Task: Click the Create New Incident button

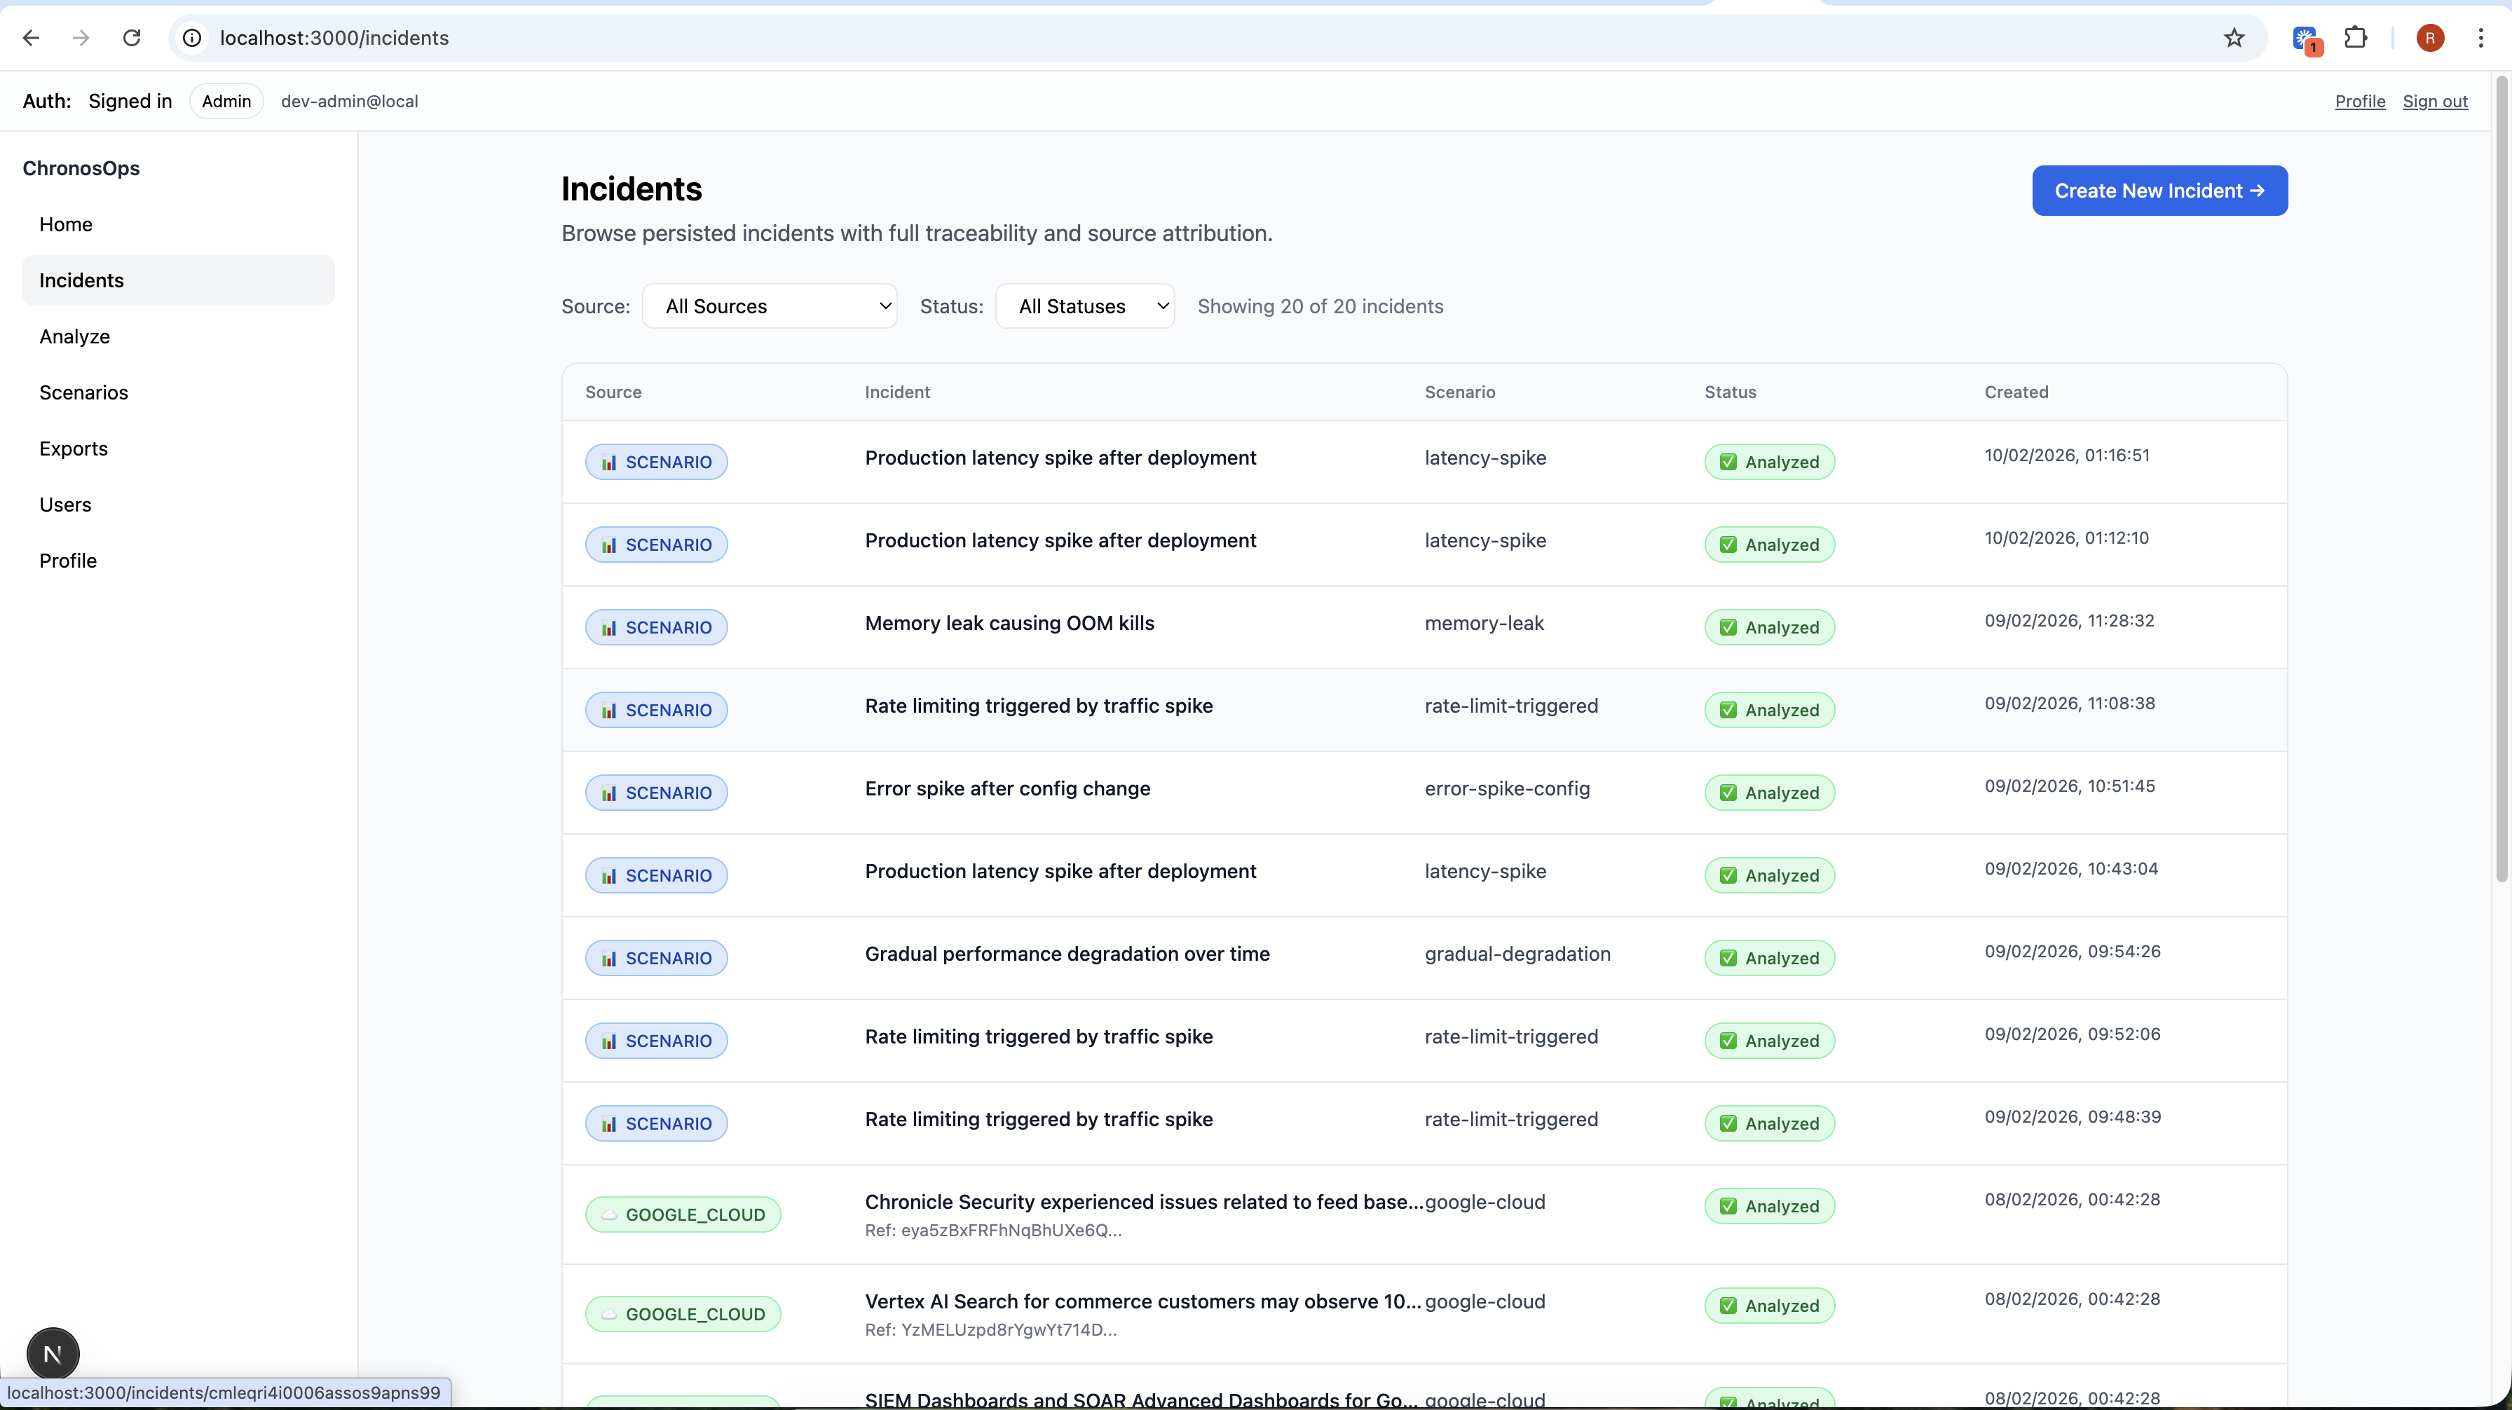Action: pos(2159,191)
